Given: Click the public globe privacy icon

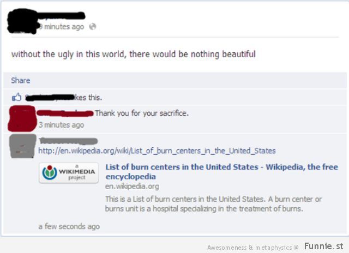Looking at the screenshot, I should tap(93, 27).
